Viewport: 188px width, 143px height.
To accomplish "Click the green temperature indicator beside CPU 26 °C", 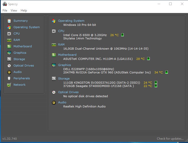I will (x=122, y=35).
